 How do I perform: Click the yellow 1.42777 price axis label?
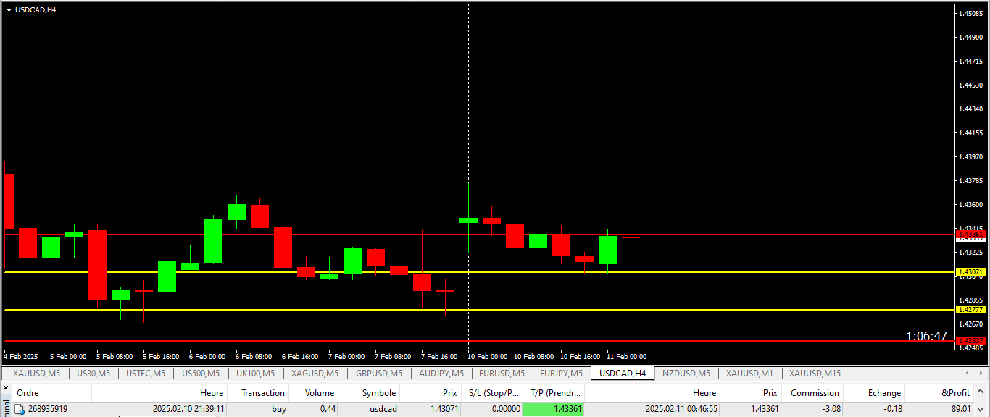970,310
